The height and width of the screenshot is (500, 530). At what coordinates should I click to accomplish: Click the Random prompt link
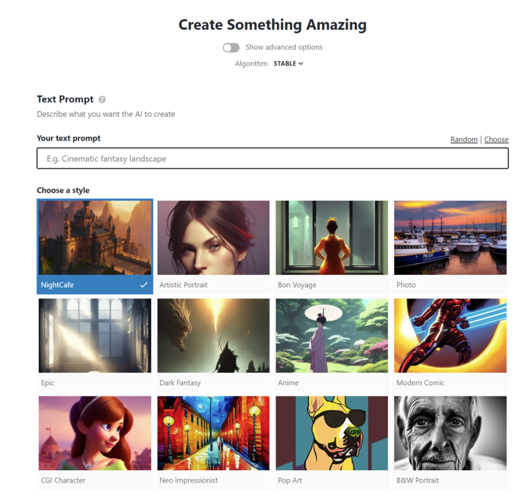(x=464, y=140)
